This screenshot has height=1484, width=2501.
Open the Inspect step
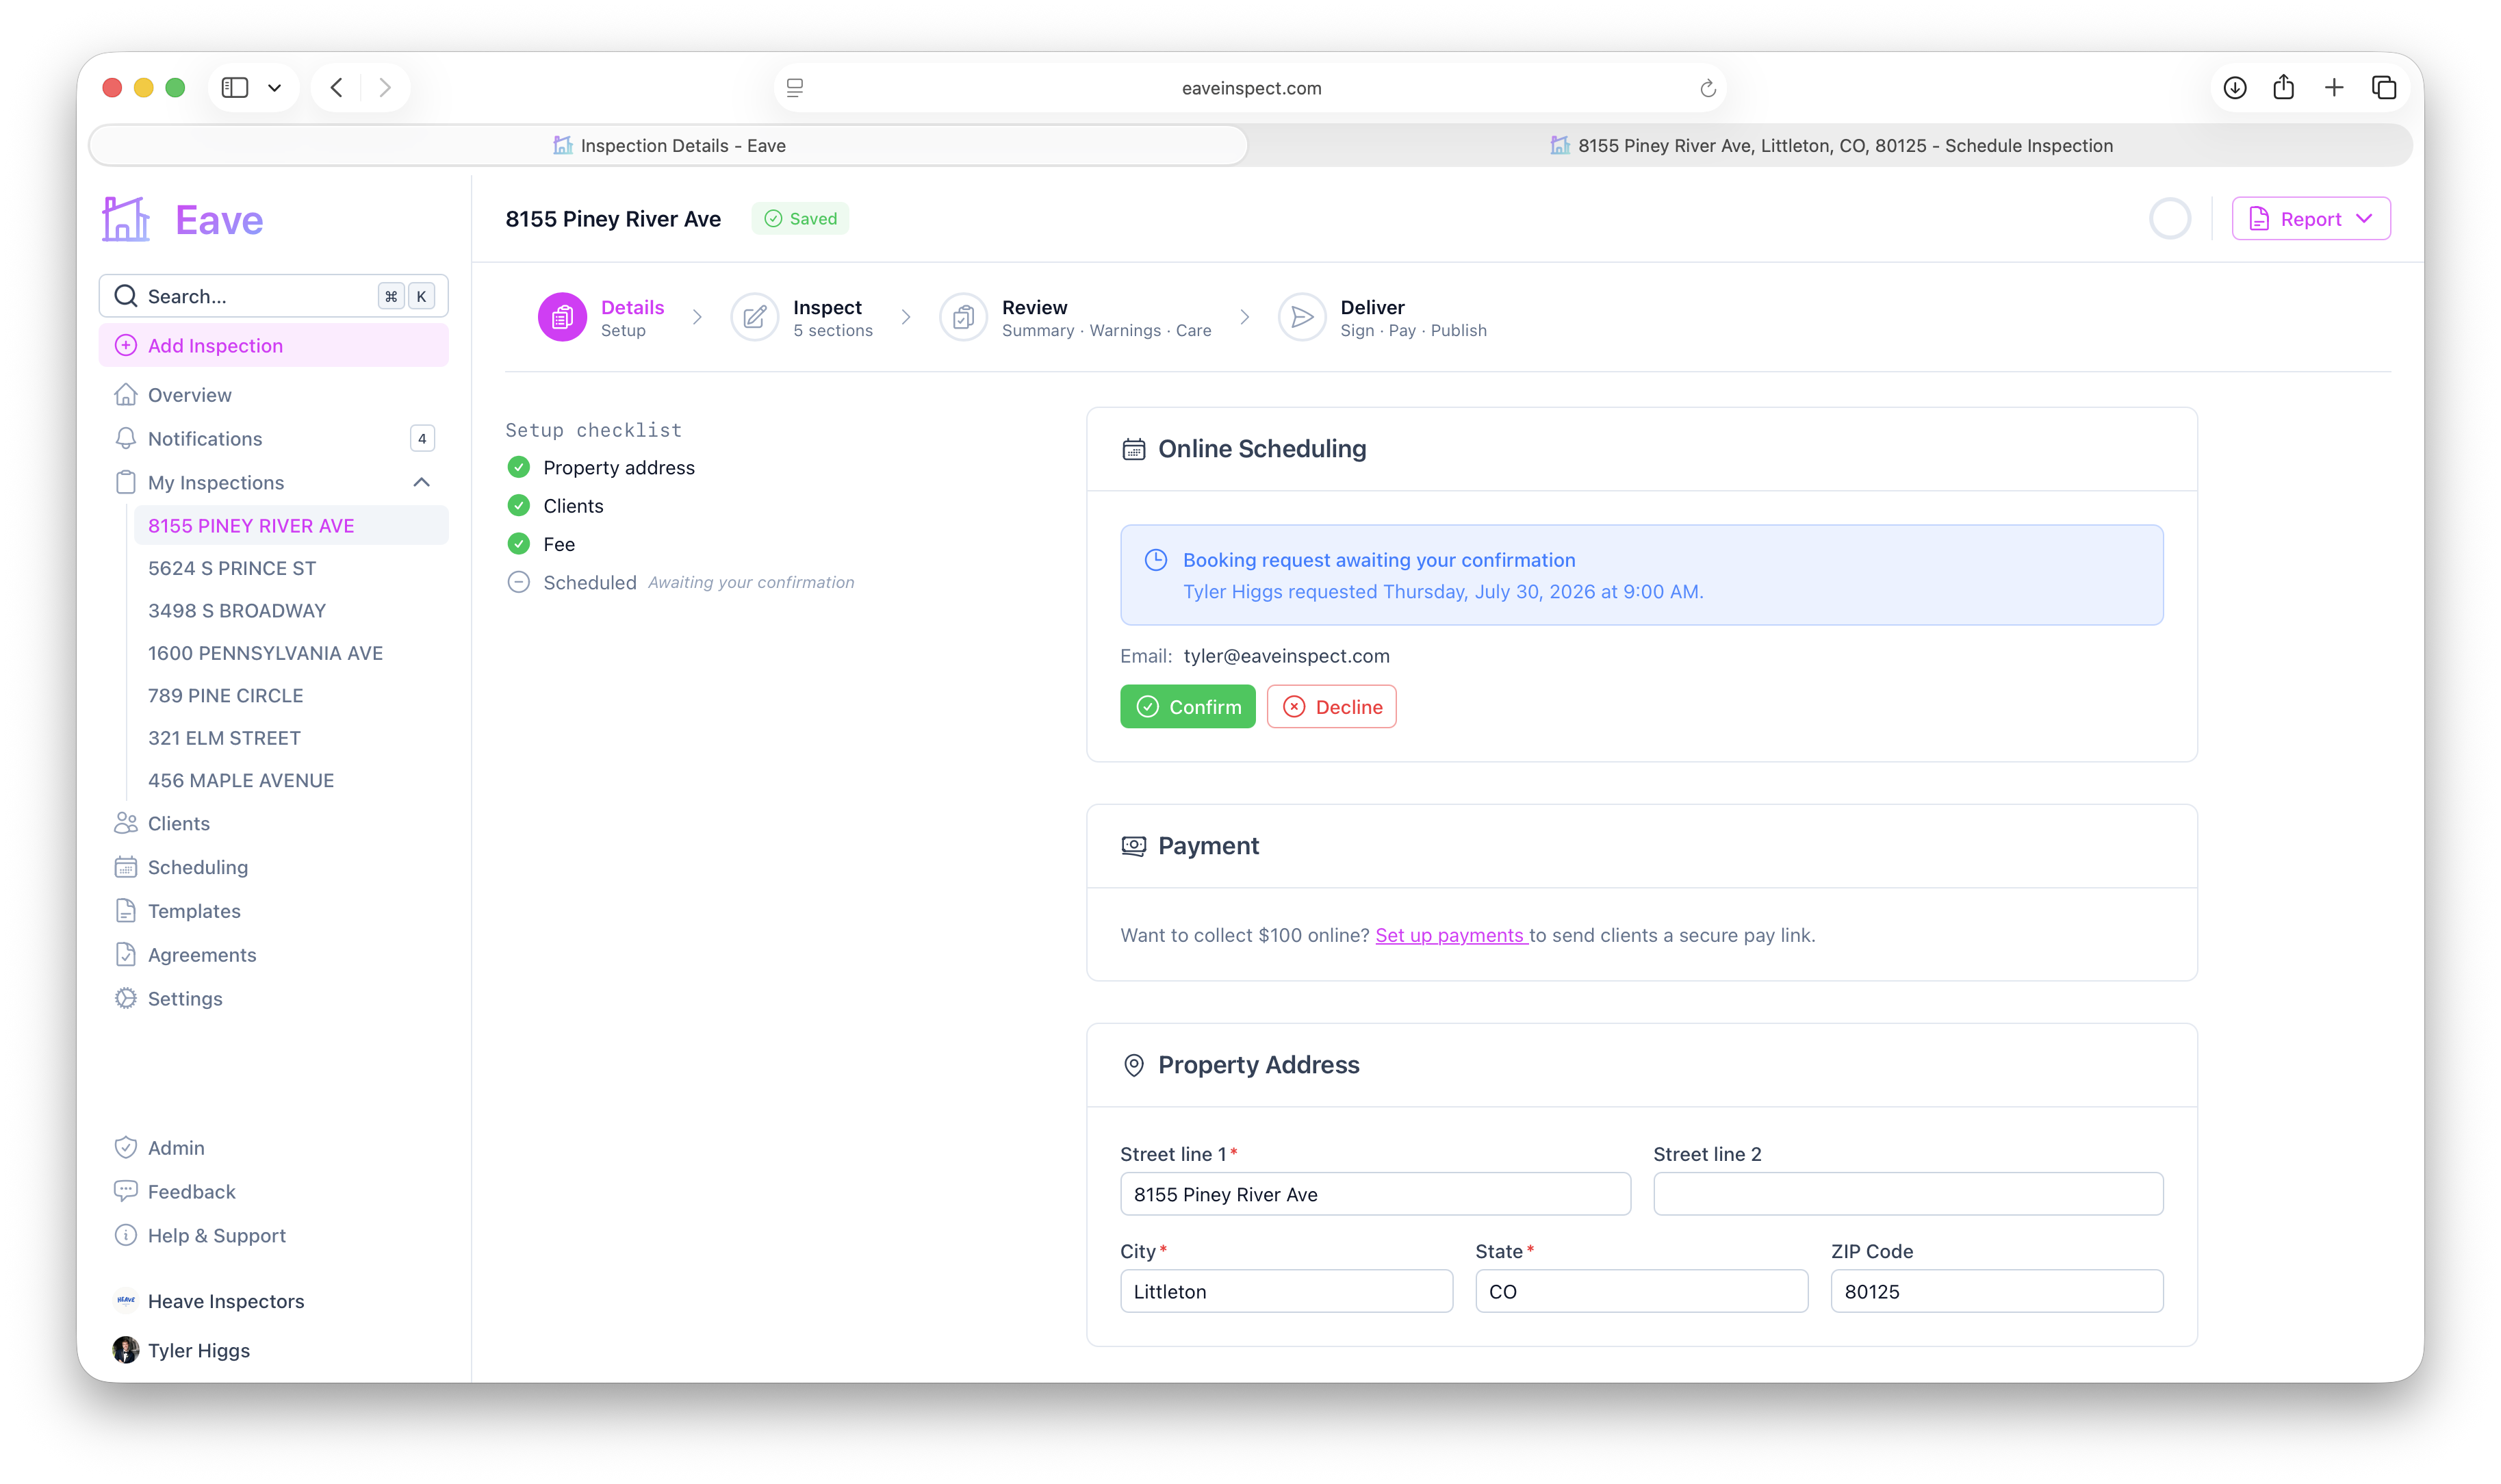pyautogui.click(x=803, y=318)
